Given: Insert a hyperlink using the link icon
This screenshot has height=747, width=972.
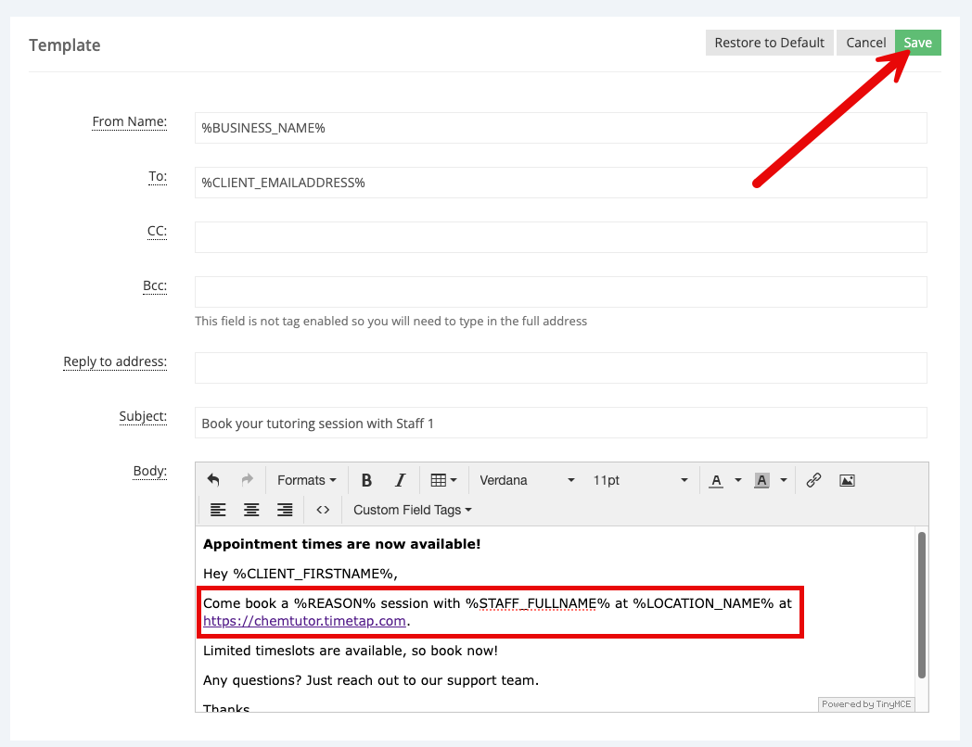Looking at the screenshot, I should coord(814,480).
